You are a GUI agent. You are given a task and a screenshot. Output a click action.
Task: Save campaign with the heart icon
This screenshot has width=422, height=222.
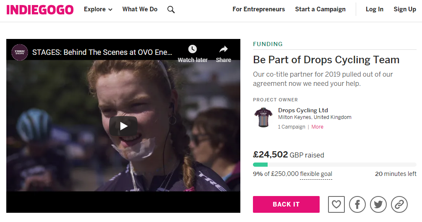(x=336, y=204)
